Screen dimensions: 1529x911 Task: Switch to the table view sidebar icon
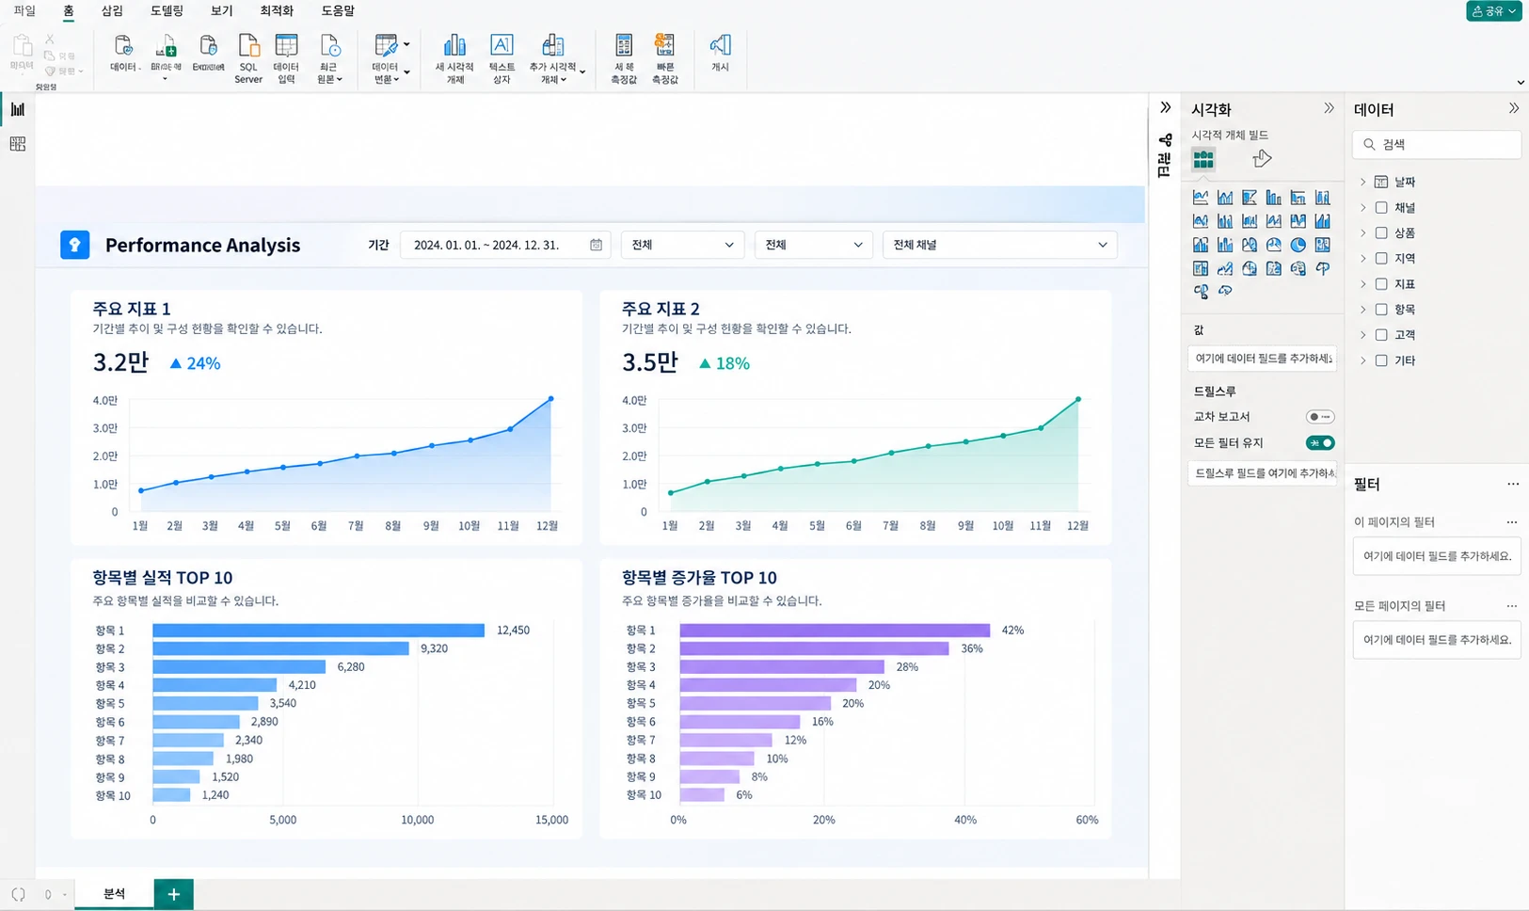tap(17, 144)
